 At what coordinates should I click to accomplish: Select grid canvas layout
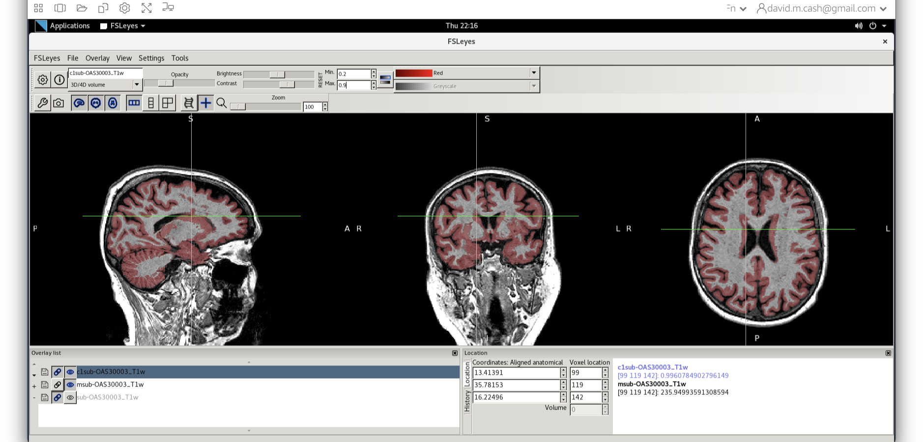pyautogui.click(x=168, y=103)
